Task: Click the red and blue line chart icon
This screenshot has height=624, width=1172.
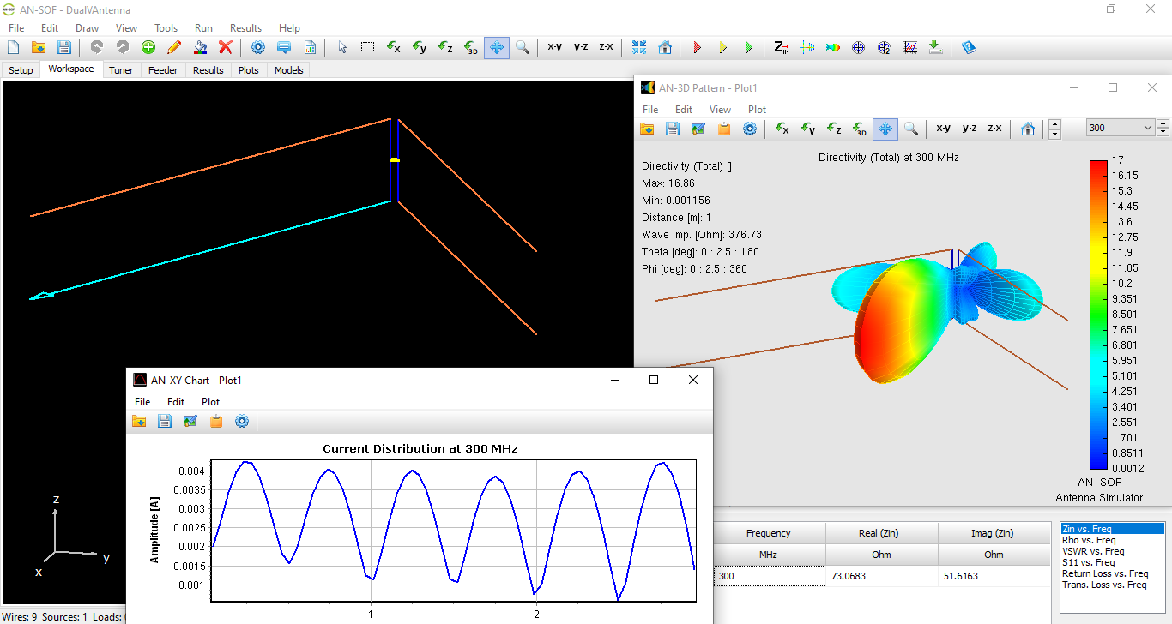Action: point(910,48)
